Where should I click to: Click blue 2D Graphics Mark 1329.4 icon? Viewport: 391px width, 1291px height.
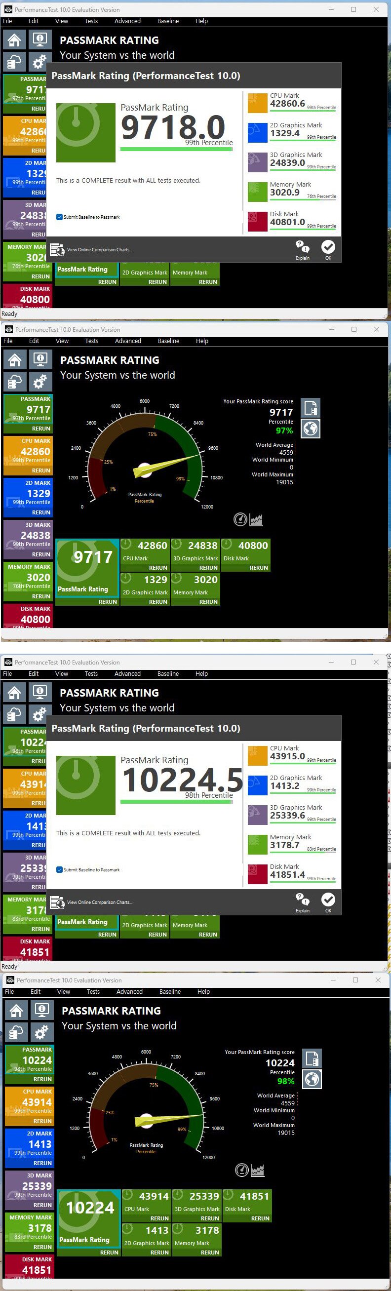pyautogui.click(x=258, y=133)
